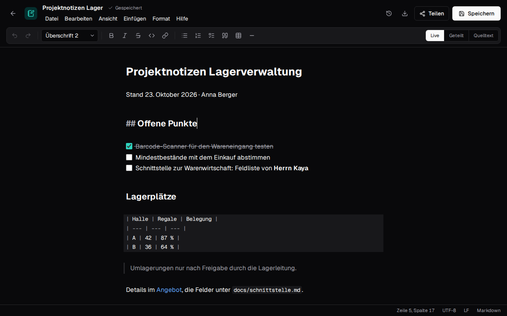507x316 pixels.
Task: Go back using the left arrow
Action: pyautogui.click(x=13, y=13)
